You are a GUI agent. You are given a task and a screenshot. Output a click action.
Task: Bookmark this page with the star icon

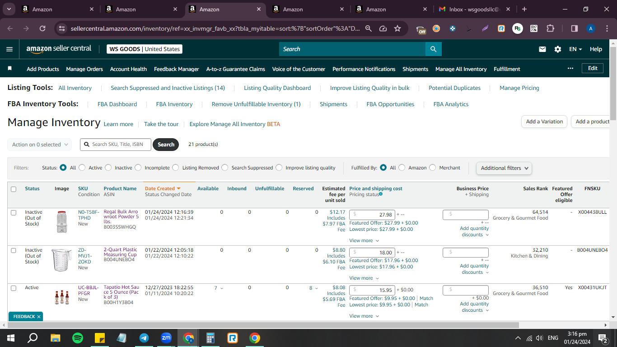tap(397, 28)
